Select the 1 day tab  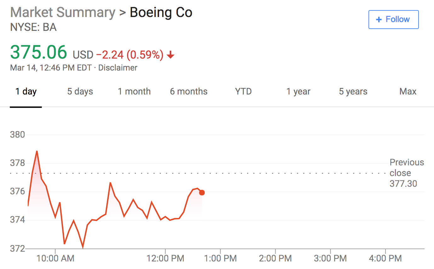[26, 92]
